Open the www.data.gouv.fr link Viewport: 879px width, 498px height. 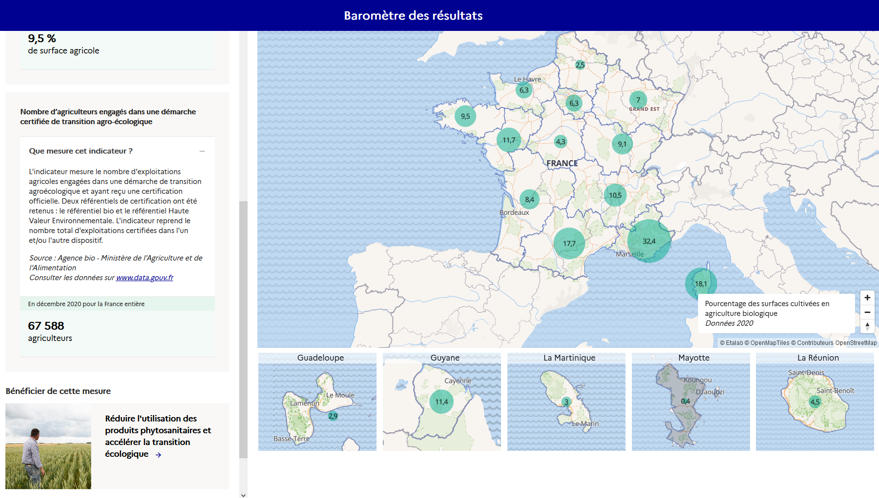click(145, 278)
